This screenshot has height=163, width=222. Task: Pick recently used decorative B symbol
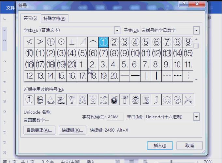(40, 99)
